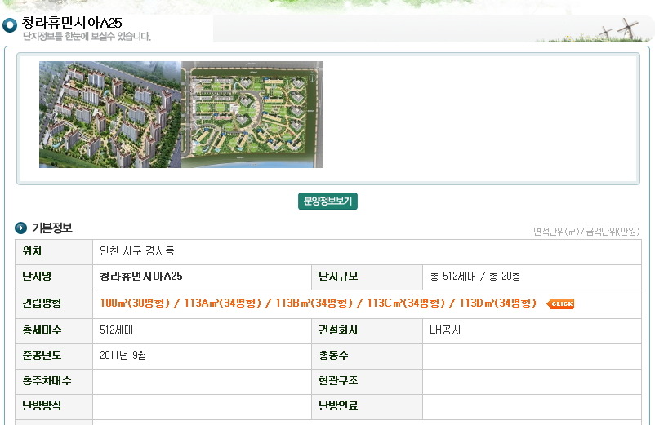655x425 pixels.
Task: Click the 총세대수 row header
Action: pos(54,331)
